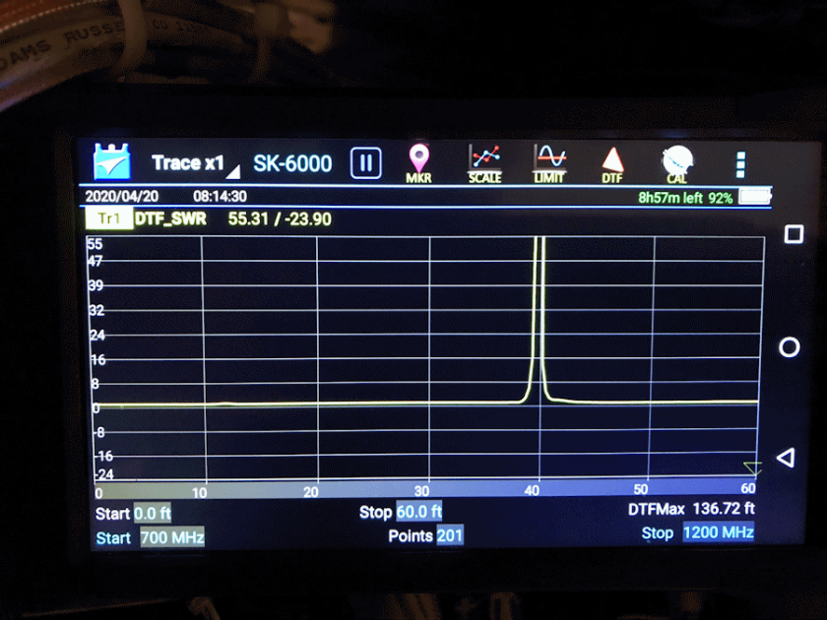Open the LIMIT line settings
The image size is (827, 620).
(x=548, y=163)
